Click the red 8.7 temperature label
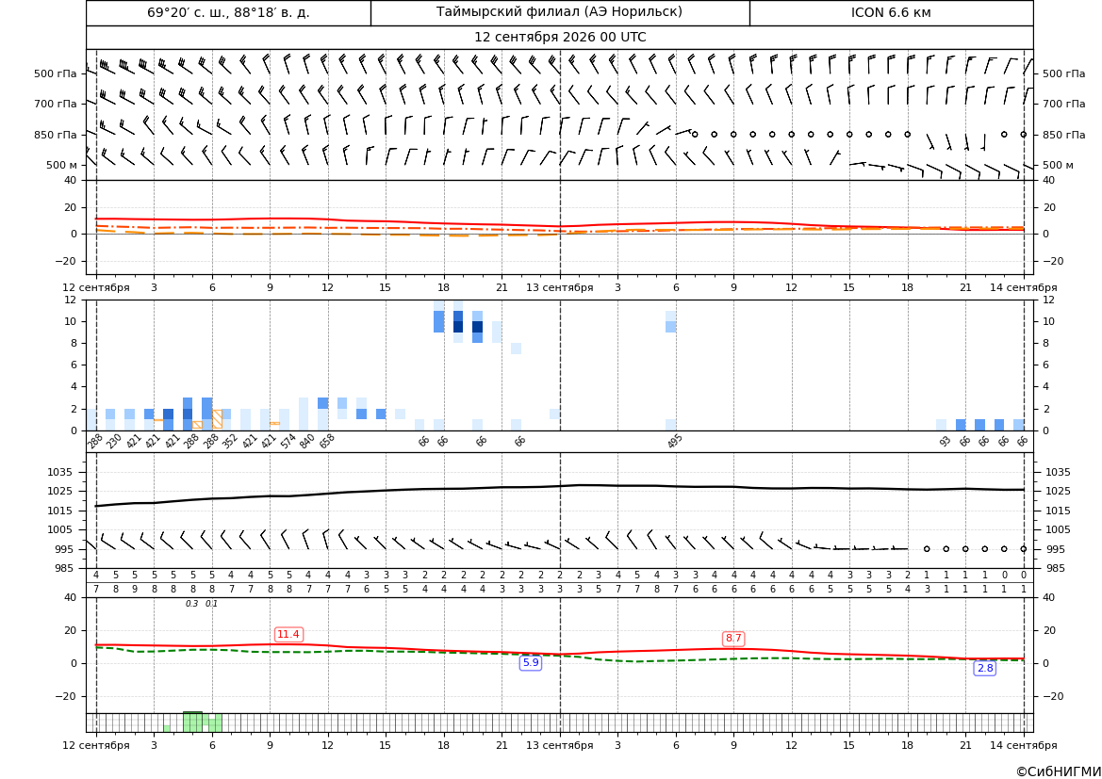This screenshot has height=779, width=1102. click(733, 639)
